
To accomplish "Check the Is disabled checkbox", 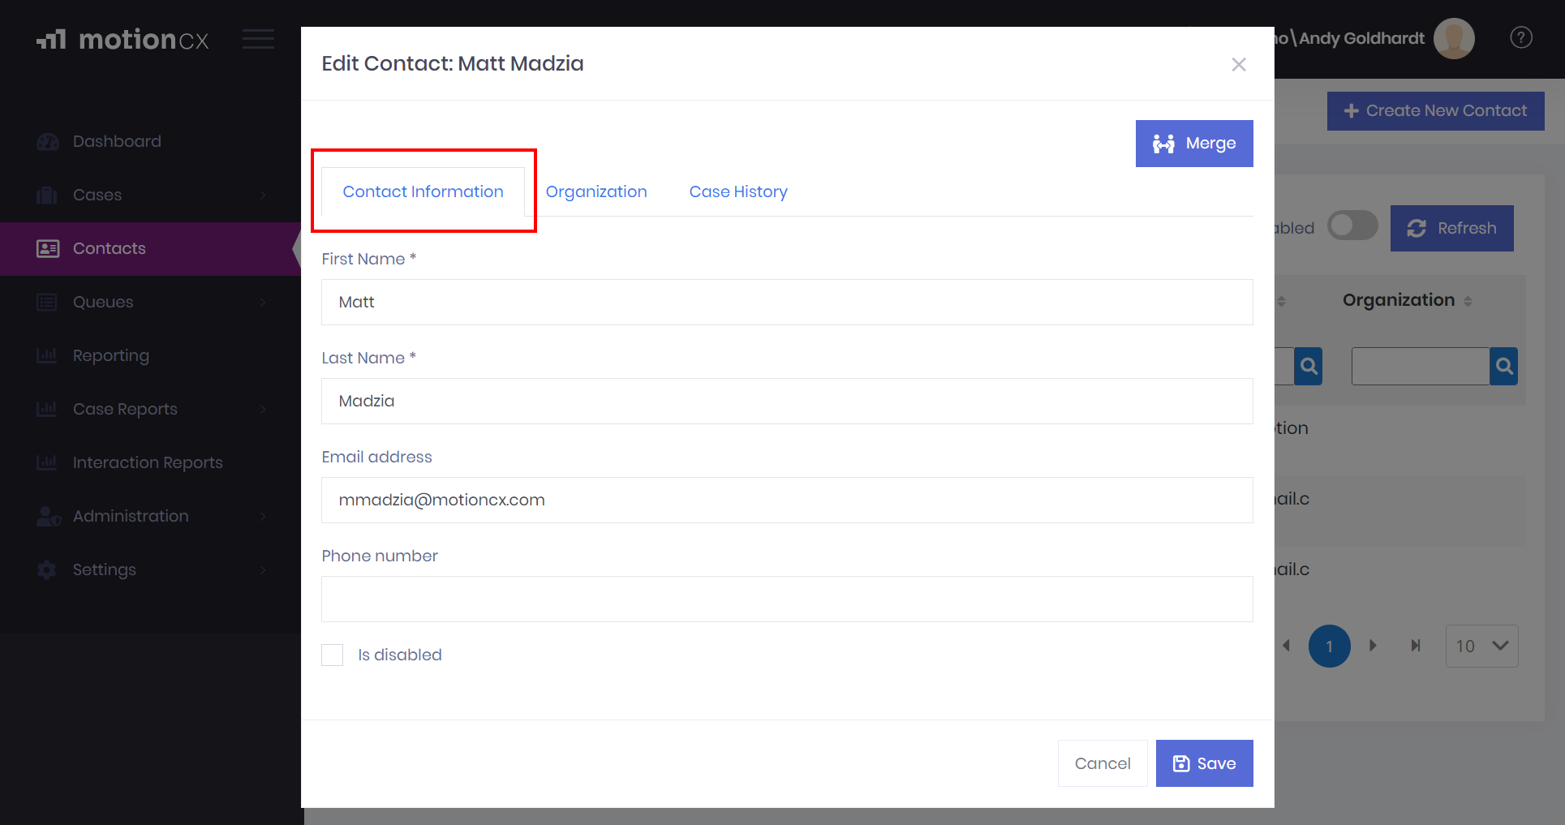I will click(332, 655).
